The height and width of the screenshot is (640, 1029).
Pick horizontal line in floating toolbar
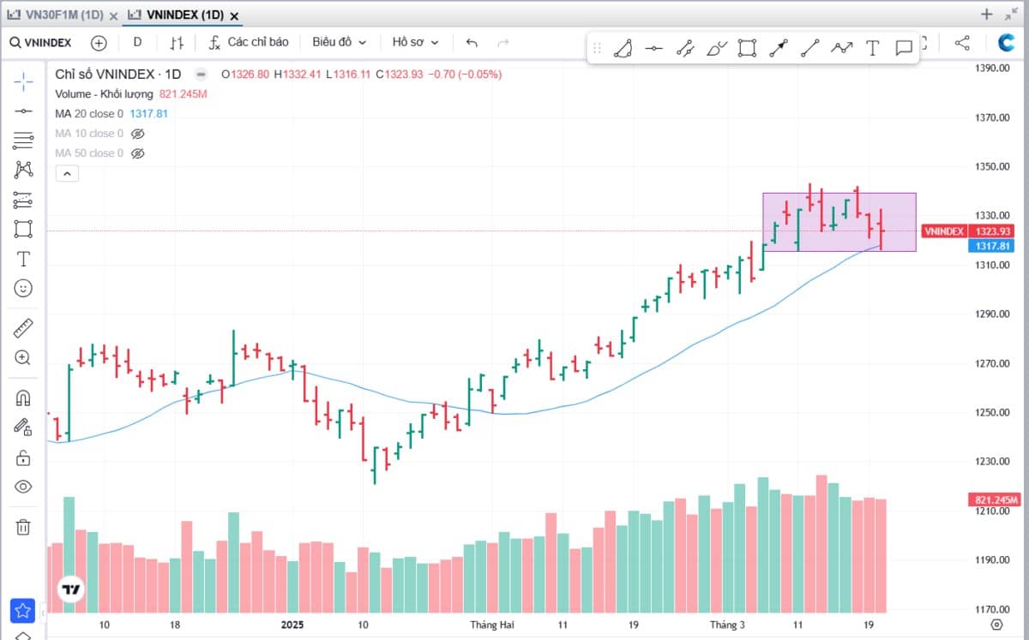(x=654, y=48)
